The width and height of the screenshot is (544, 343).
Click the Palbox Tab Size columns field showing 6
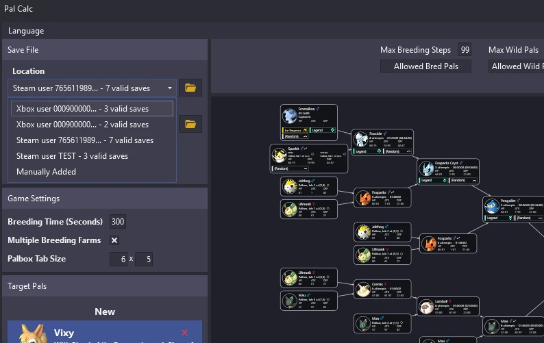coord(119,259)
